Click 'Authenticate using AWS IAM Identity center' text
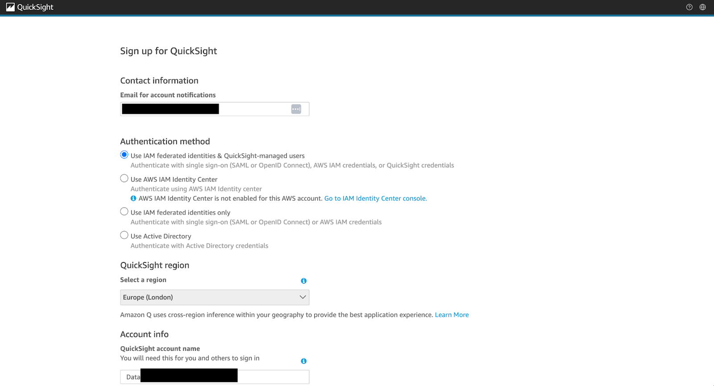The width and height of the screenshot is (714, 386). coord(196,189)
